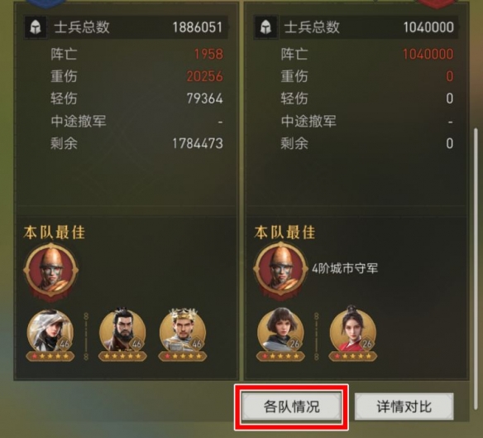Viewport: 483px width, 438px height.
Task: Tap the bearded general hero portrait
Action: (122, 331)
